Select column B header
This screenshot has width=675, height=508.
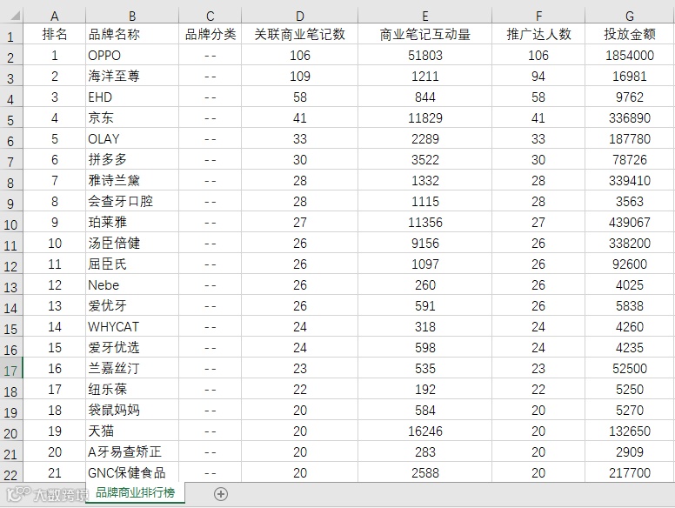[132, 16]
